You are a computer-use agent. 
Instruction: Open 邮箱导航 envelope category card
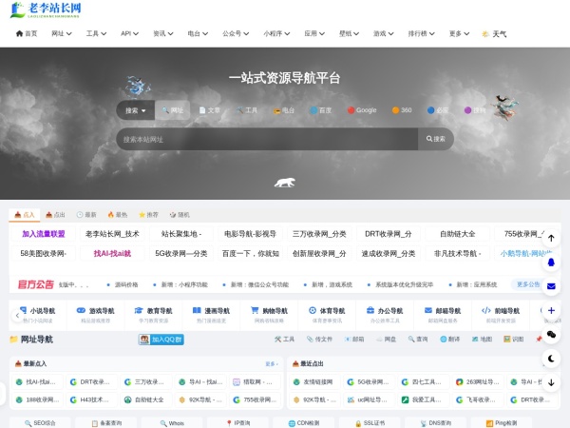pos(443,315)
